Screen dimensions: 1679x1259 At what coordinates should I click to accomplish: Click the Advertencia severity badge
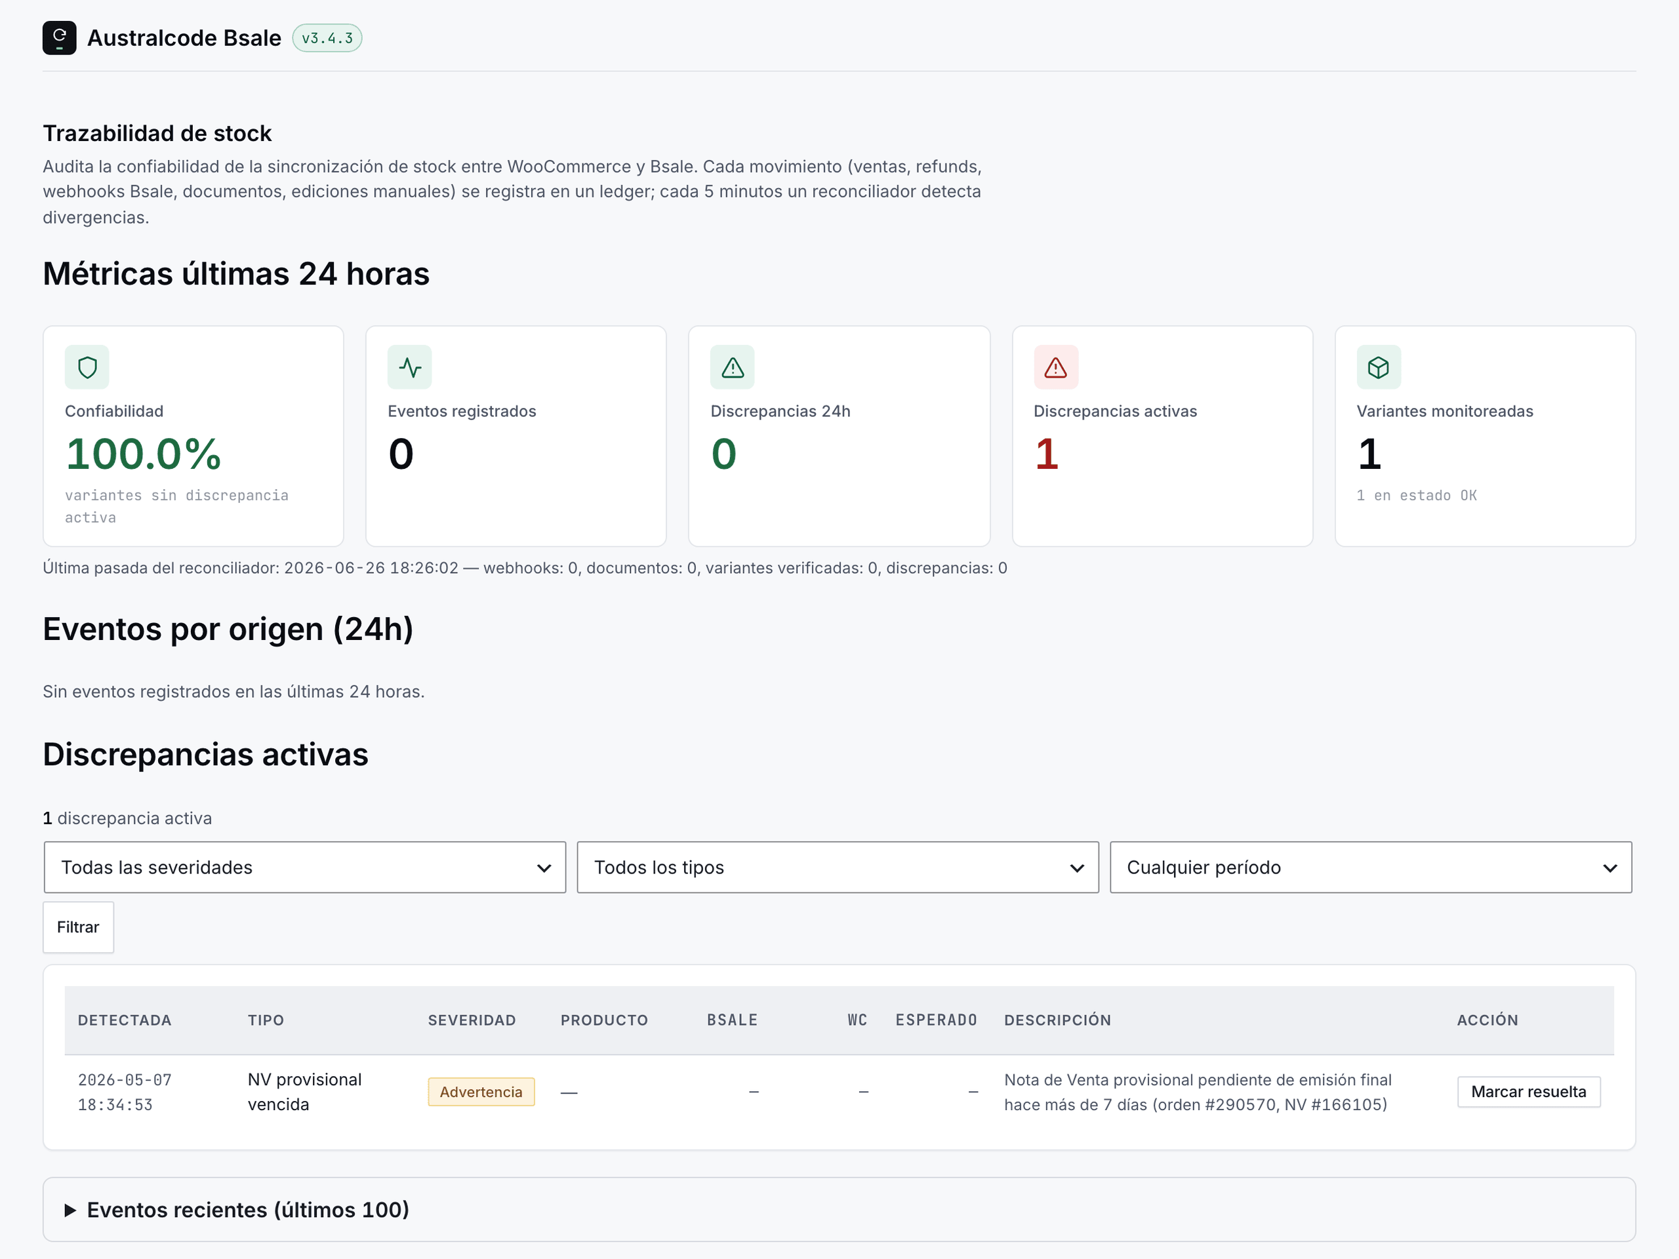coord(481,1092)
